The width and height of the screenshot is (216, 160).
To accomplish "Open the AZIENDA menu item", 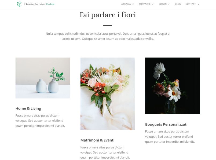I will click(126, 4).
